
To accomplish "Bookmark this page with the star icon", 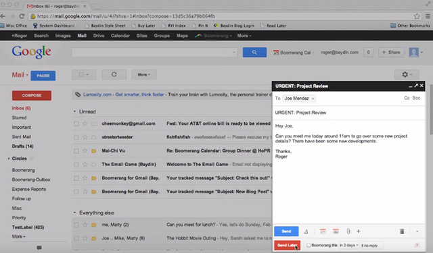I will click(417, 16).
